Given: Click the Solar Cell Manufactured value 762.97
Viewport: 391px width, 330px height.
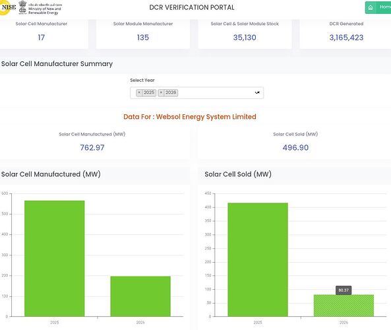Looking at the screenshot, I should click(x=92, y=148).
